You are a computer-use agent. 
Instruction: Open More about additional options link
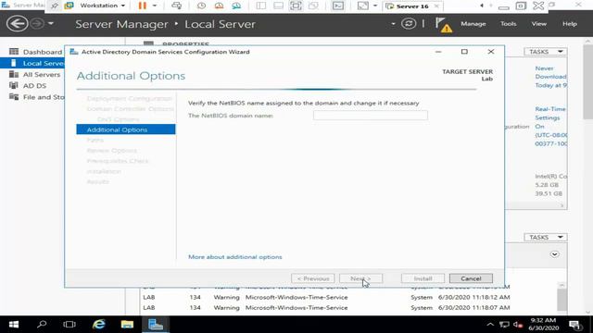tap(234, 257)
